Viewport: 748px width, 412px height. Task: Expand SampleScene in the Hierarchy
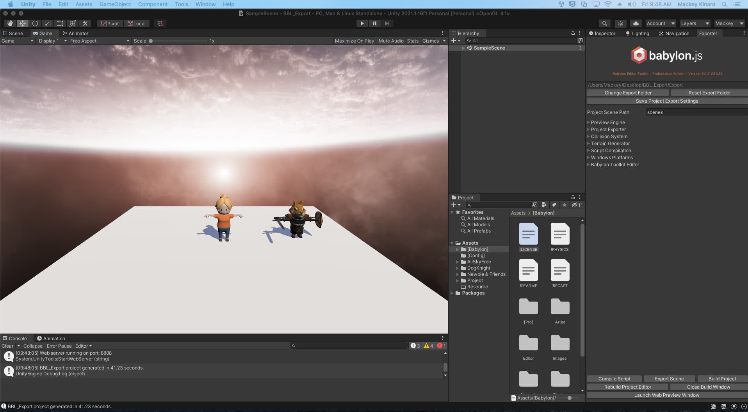(x=463, y=48)
